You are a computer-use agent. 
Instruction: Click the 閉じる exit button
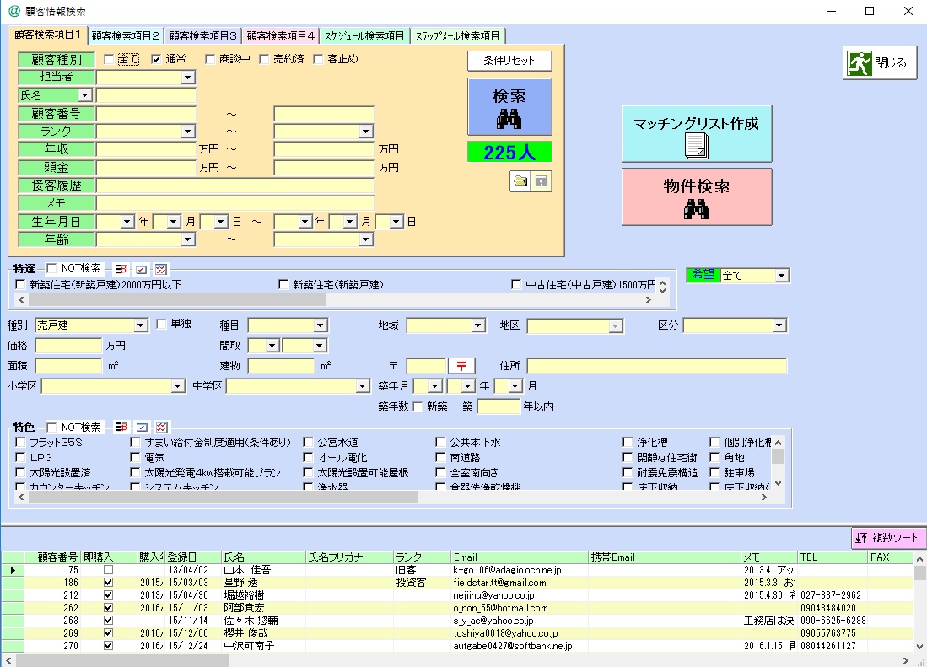[x=880, y=62]
